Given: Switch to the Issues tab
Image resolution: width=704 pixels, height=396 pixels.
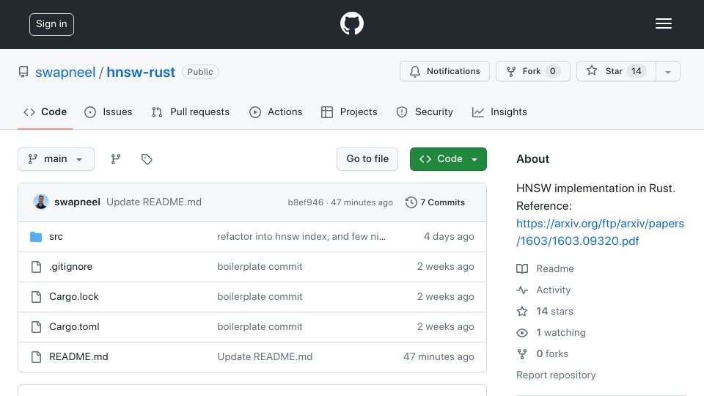Looking at the screenshot, I should coord(109,111).
